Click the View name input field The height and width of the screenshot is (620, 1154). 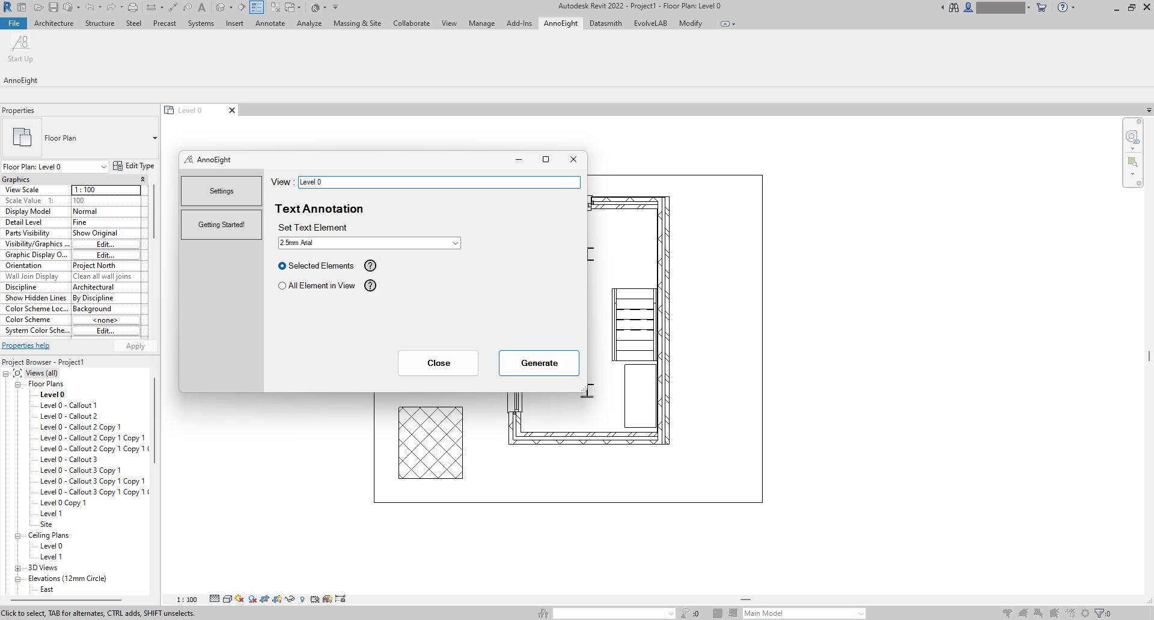click(x=439, y=182)
